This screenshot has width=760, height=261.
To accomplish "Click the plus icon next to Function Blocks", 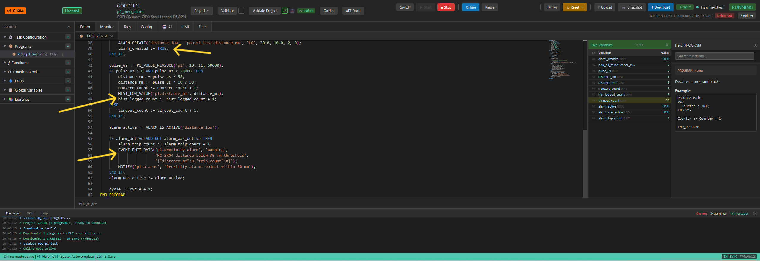I will pyautogui.click(x=68, y=72).
